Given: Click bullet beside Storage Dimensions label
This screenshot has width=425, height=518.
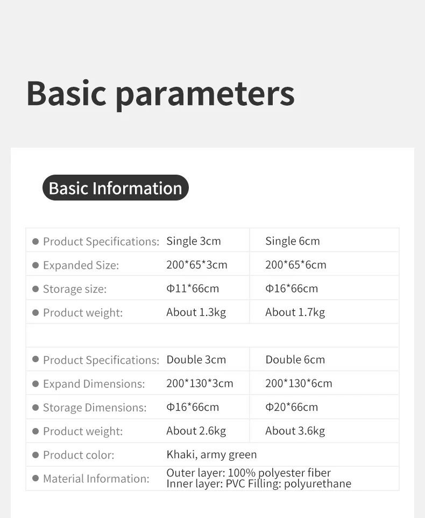Looking at the screenshot, I should [x=36, y=408].
